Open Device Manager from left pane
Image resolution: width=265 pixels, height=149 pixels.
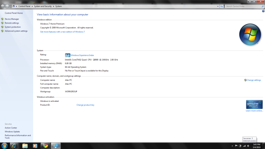pos(12,19)
